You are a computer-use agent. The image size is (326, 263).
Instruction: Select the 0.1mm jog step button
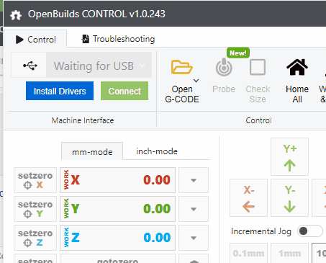click(x=248, y=253)
